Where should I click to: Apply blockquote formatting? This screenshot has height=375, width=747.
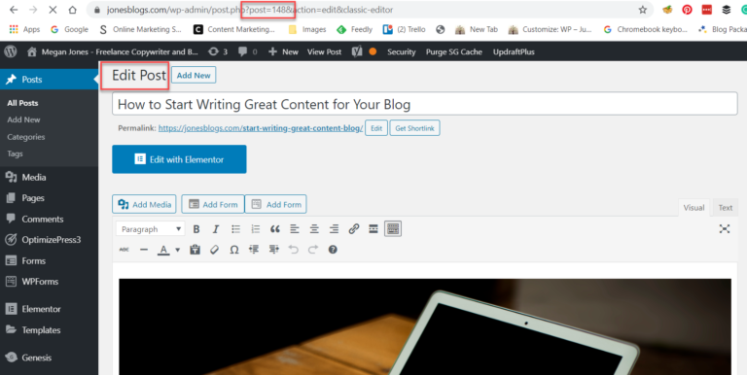[275, 229]
